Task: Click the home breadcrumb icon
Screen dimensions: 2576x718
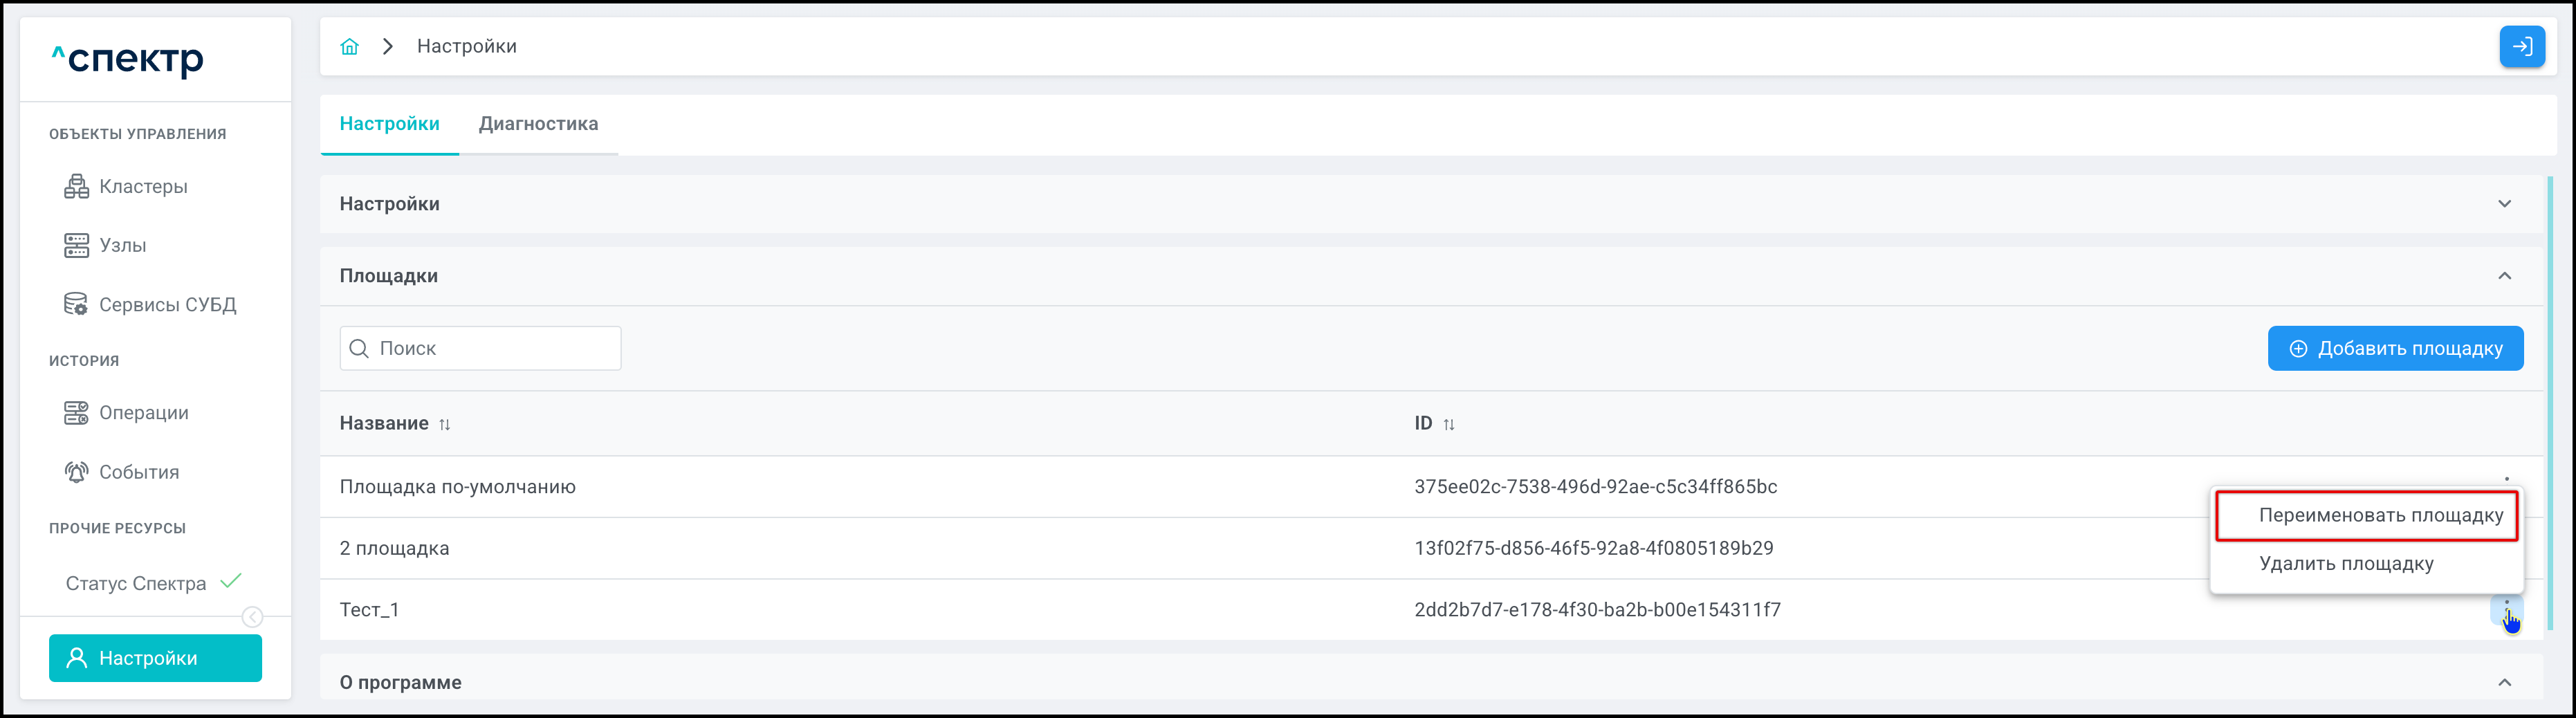Action: pos(349,47)
